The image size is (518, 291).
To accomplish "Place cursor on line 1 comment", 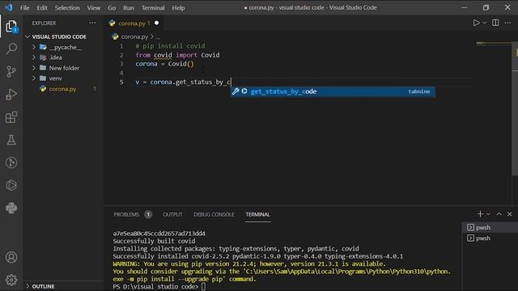I will pyautogui.click(x=170, y=46).
